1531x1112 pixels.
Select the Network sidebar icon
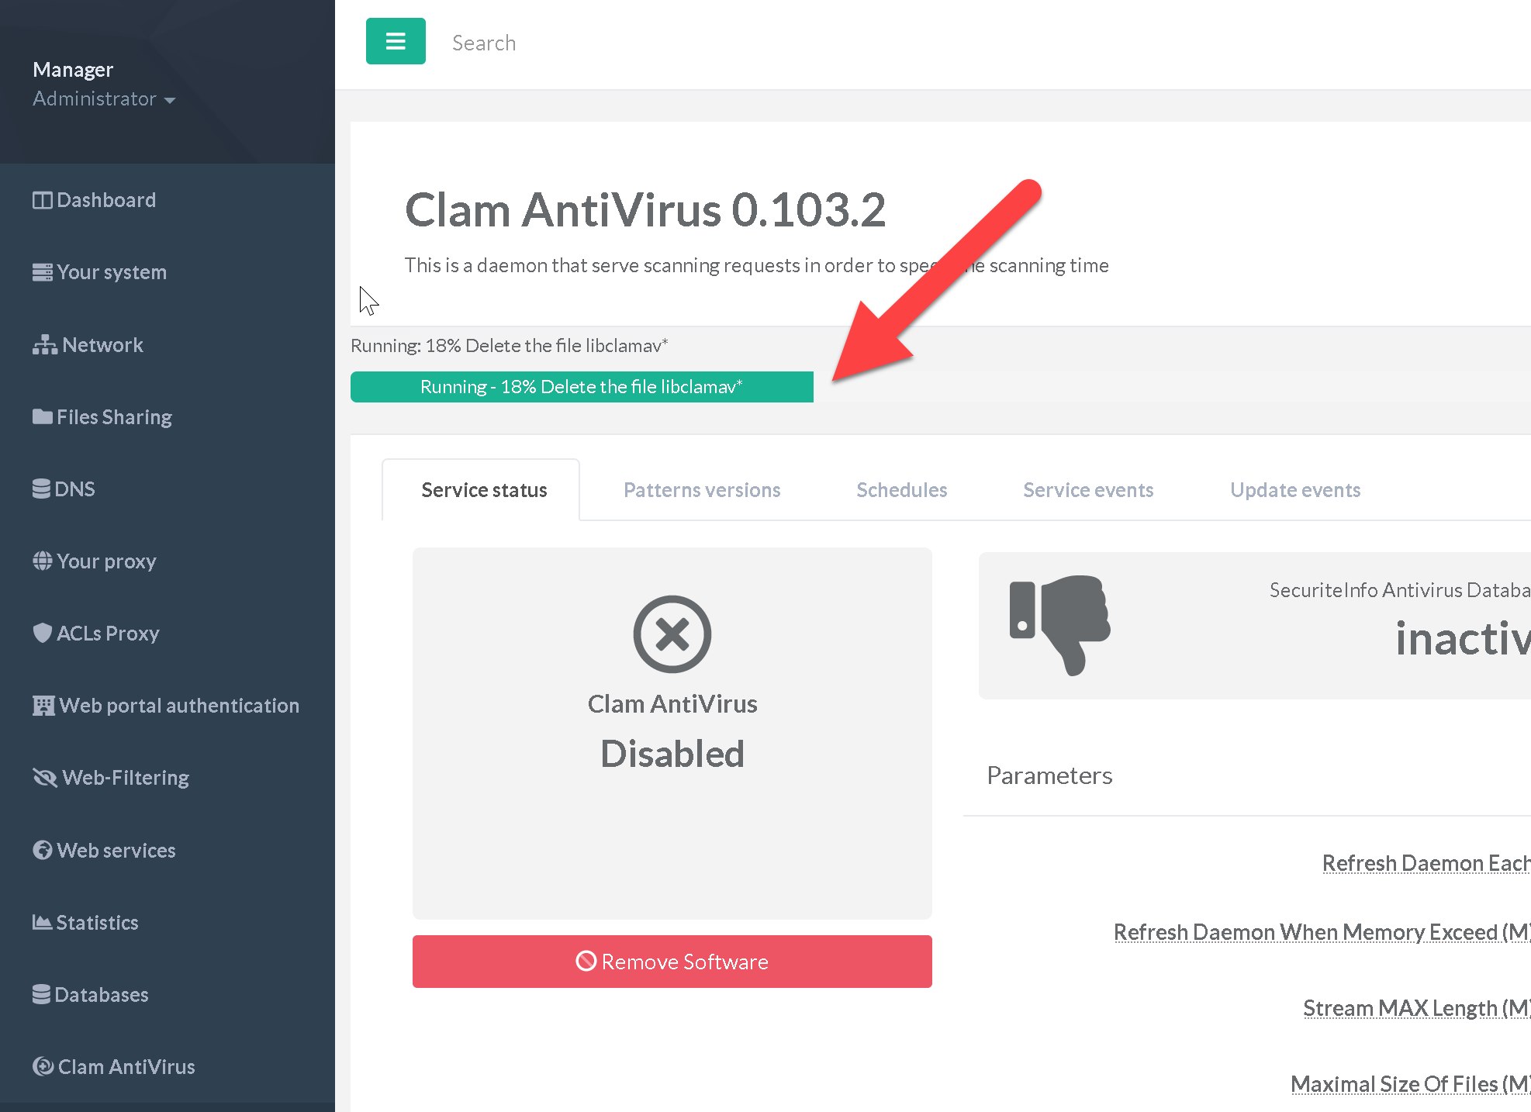pos(44,345)
